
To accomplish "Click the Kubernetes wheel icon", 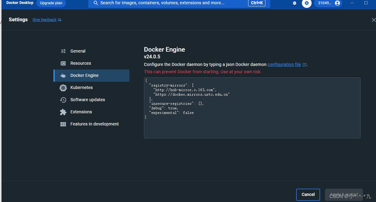I will (63, 88).
